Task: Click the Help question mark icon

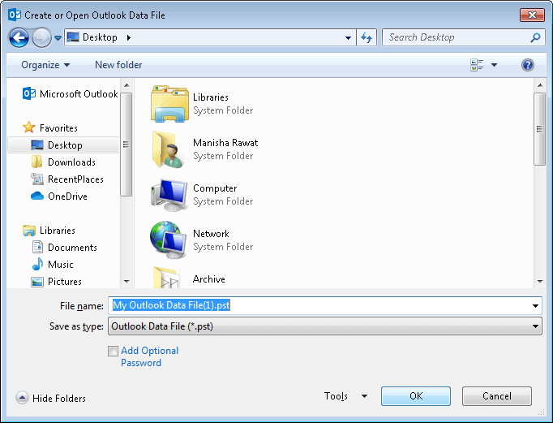Action: pos(528,65)
